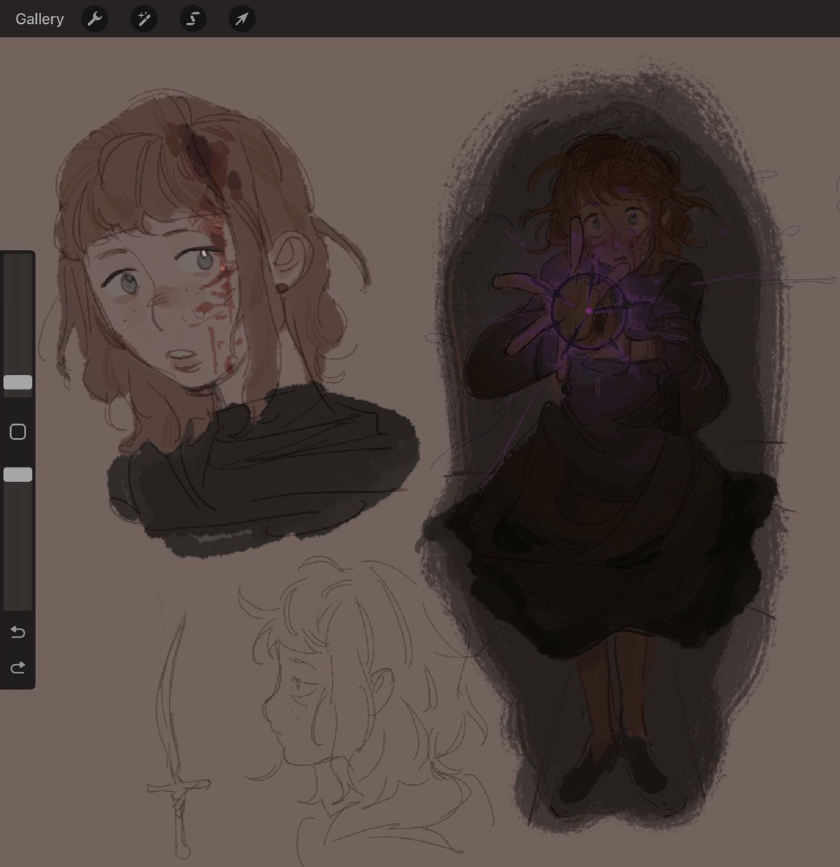This screenshot has height=867, width=840.
Task: Activate the Selection tool
Action: click(193, 19)
